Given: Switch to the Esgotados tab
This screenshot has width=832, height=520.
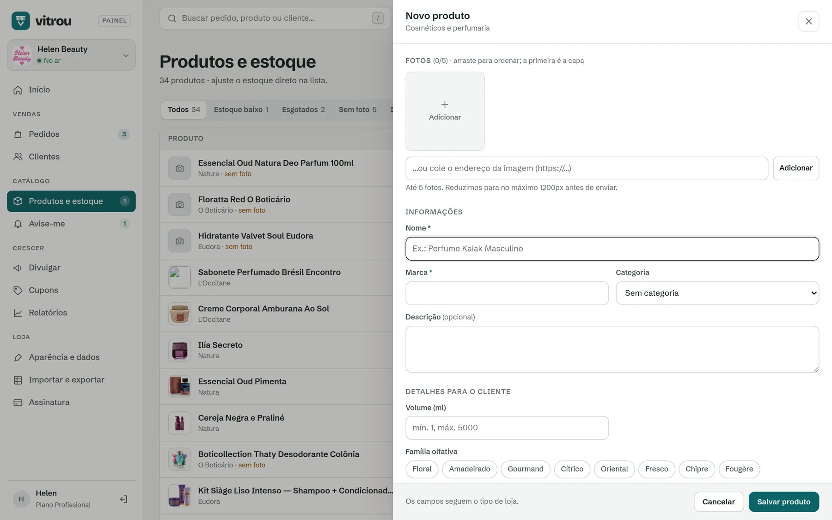Looking at the screenshot, I should point(303,110).
